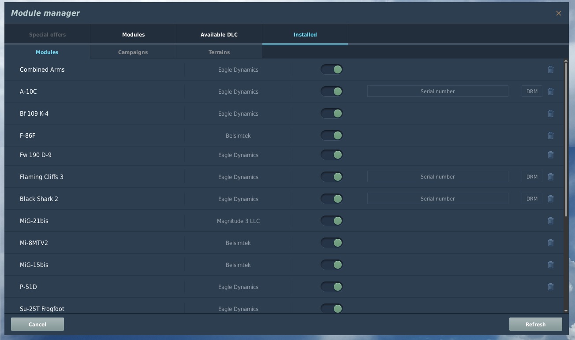Click Eagle Dynamics in Combined Arms row
This screenshot has height=340, width=575.
238,69
